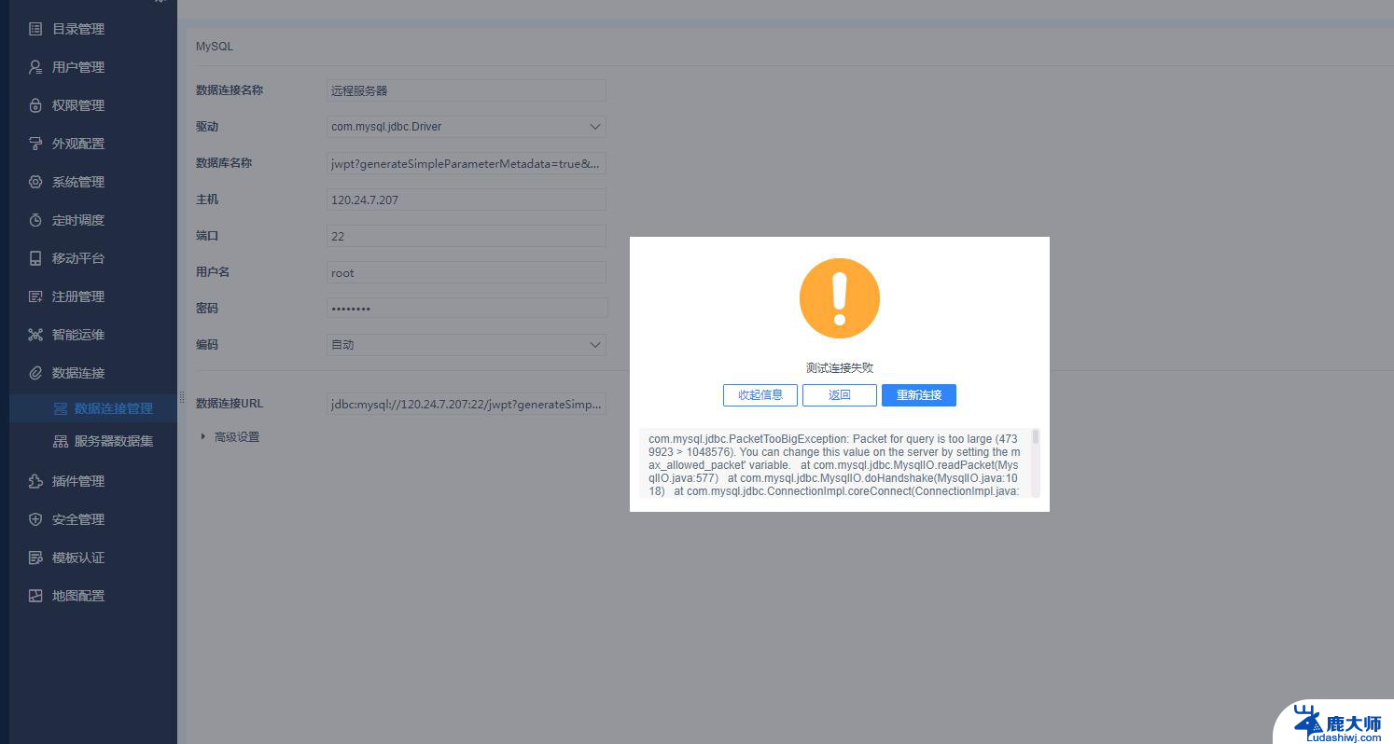Viewport: 1394px width, 744px height.
Task: Click the 服务器数据集 icon
Action: click(x=61, y=441)
